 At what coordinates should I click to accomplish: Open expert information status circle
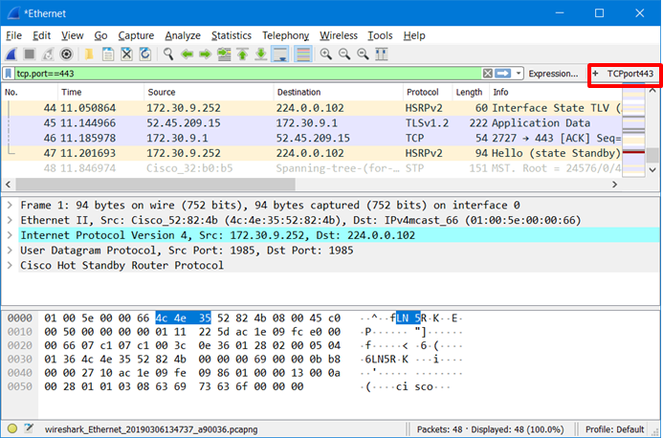point(11,428)
